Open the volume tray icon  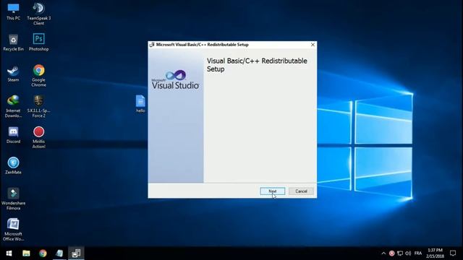(408, 253)
